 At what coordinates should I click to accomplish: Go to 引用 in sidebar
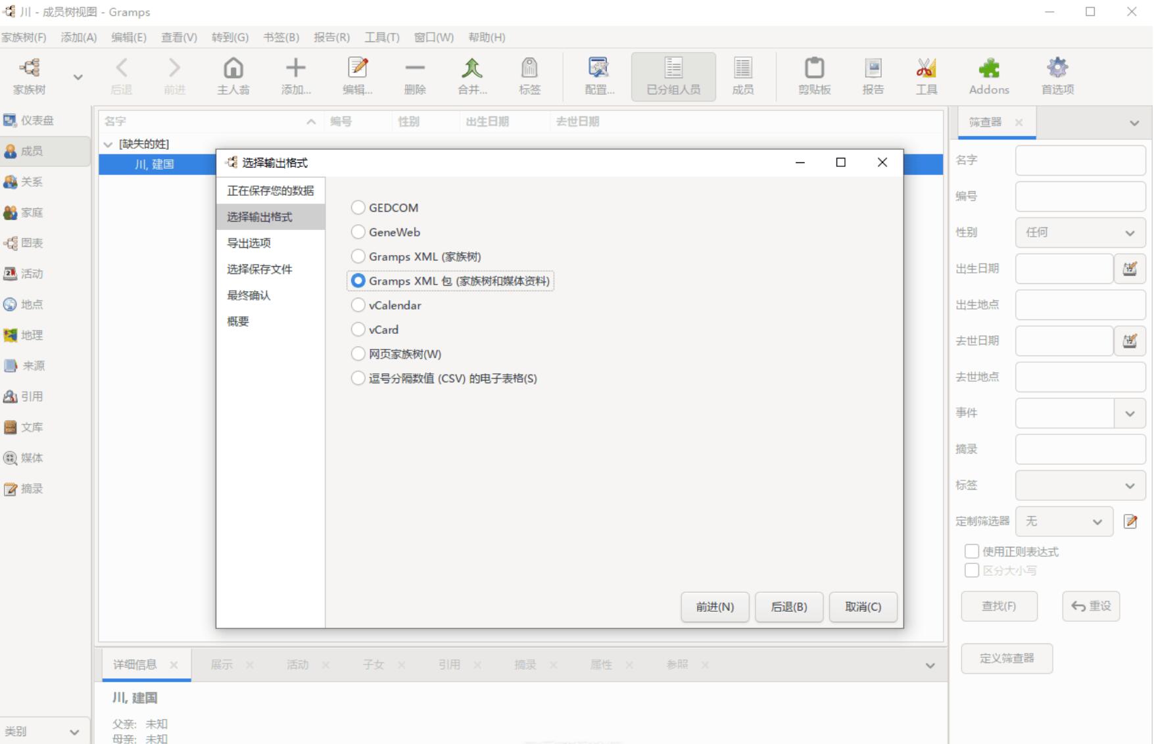[x=45, y=396]
